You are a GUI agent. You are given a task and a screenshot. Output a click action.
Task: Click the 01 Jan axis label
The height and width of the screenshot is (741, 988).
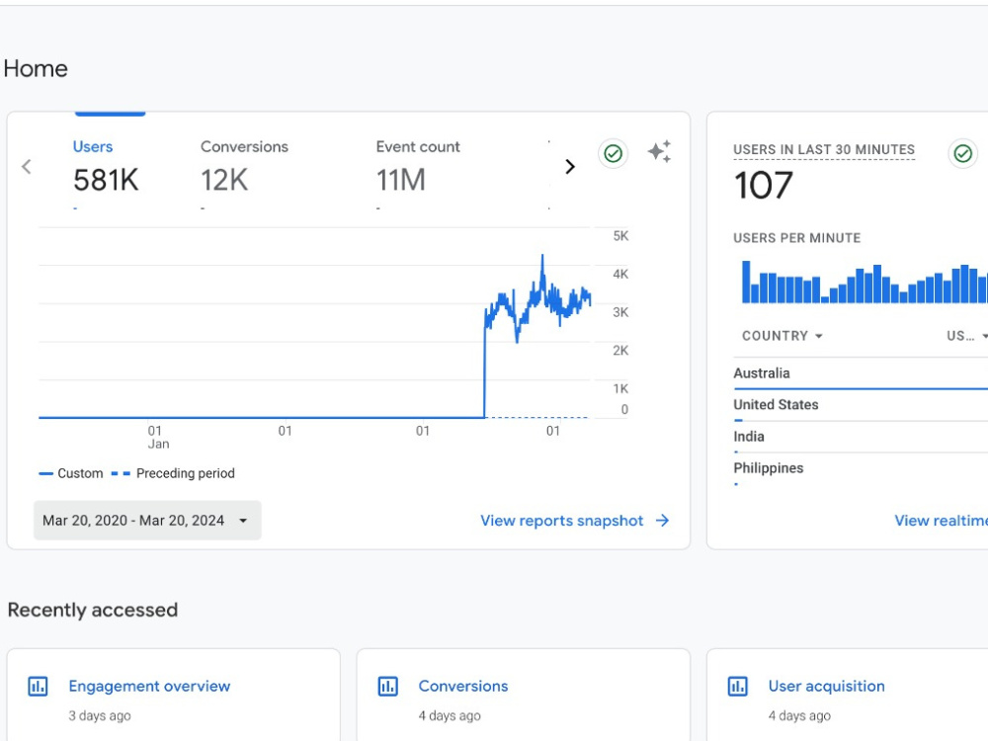(x=158, y=438)
